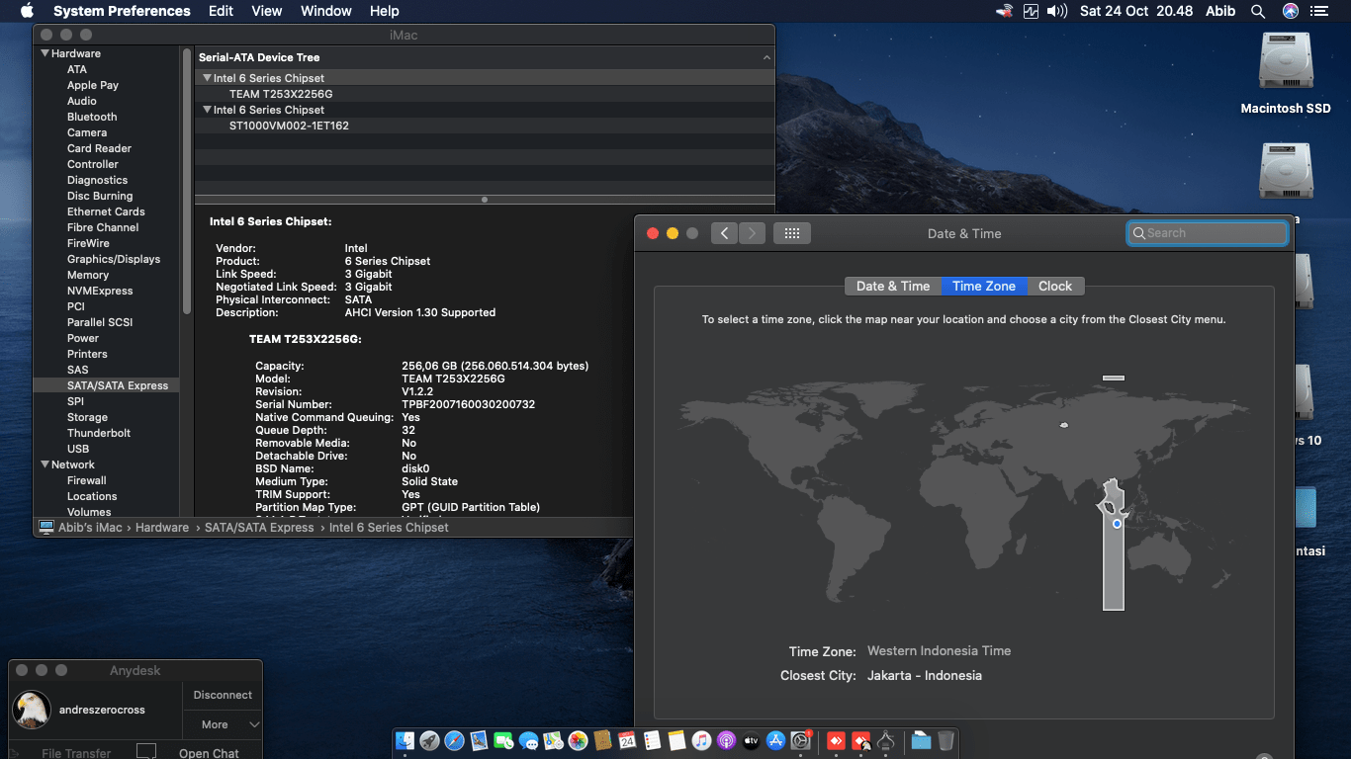This screenshot has height=759, width=1351.
Task: Open the View menu
Action: point(267,11)
